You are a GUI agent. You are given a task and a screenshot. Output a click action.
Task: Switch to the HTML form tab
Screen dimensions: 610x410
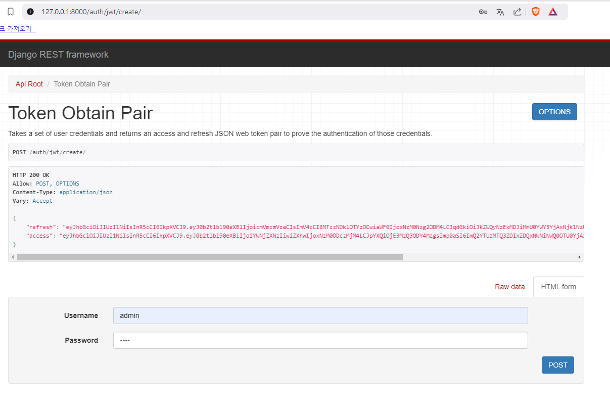tap(558, 287)
